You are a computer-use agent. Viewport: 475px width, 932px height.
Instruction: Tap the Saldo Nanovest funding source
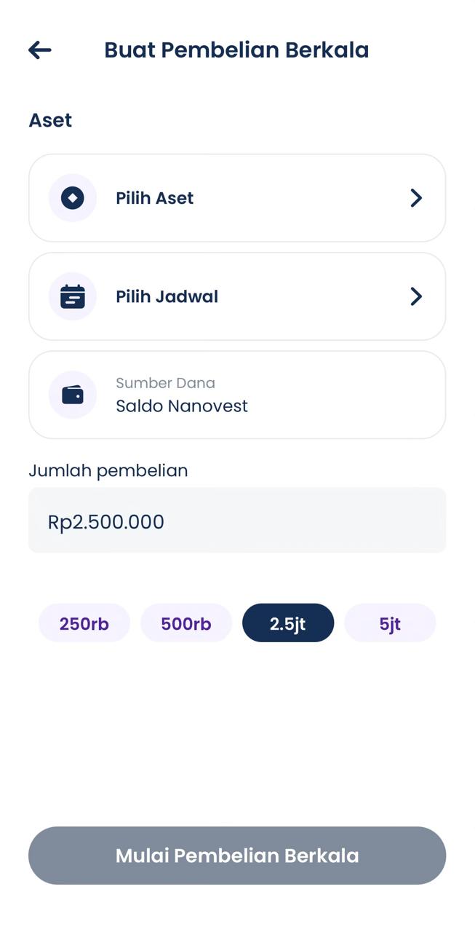(182, 406)
